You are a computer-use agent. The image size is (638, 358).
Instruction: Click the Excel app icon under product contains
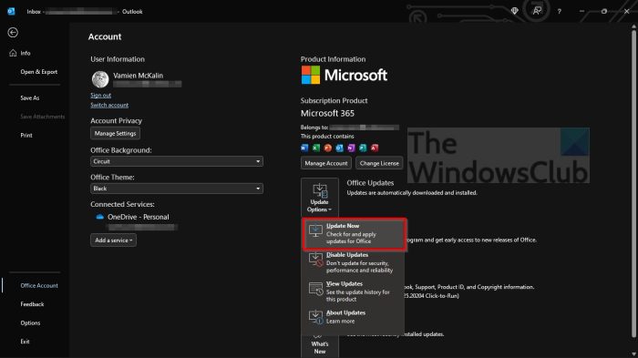click(x=316, y=148)
